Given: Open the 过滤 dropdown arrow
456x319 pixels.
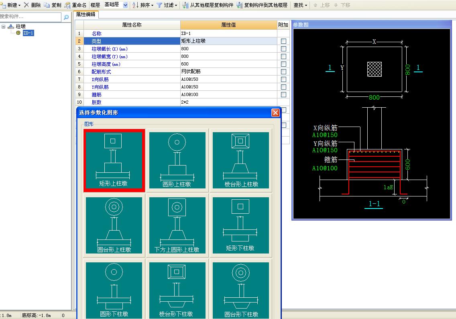Looking at the screenshot, I should (x=176, y=5).
